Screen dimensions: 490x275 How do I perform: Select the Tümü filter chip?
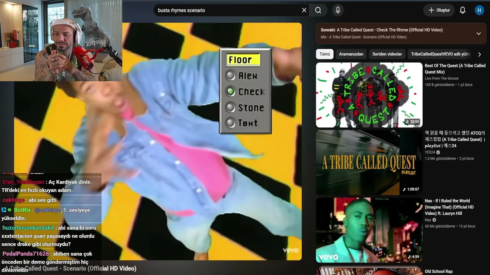click(325, 54)
